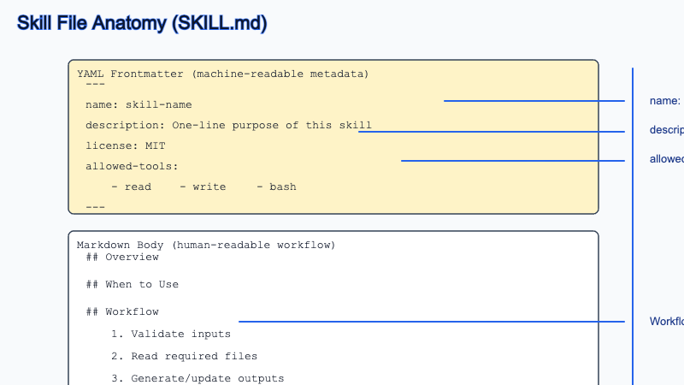The width and height of the screenshot is (684, 385).
Task: Select step '1. Validate inputs'
Action: pos(170,334)
